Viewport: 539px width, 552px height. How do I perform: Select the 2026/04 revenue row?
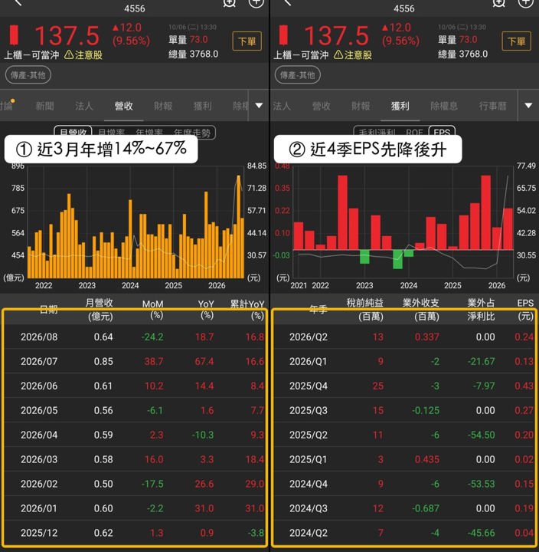point(135,435)
